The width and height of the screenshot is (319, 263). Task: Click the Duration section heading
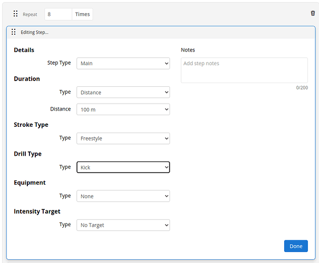[27, 79]
